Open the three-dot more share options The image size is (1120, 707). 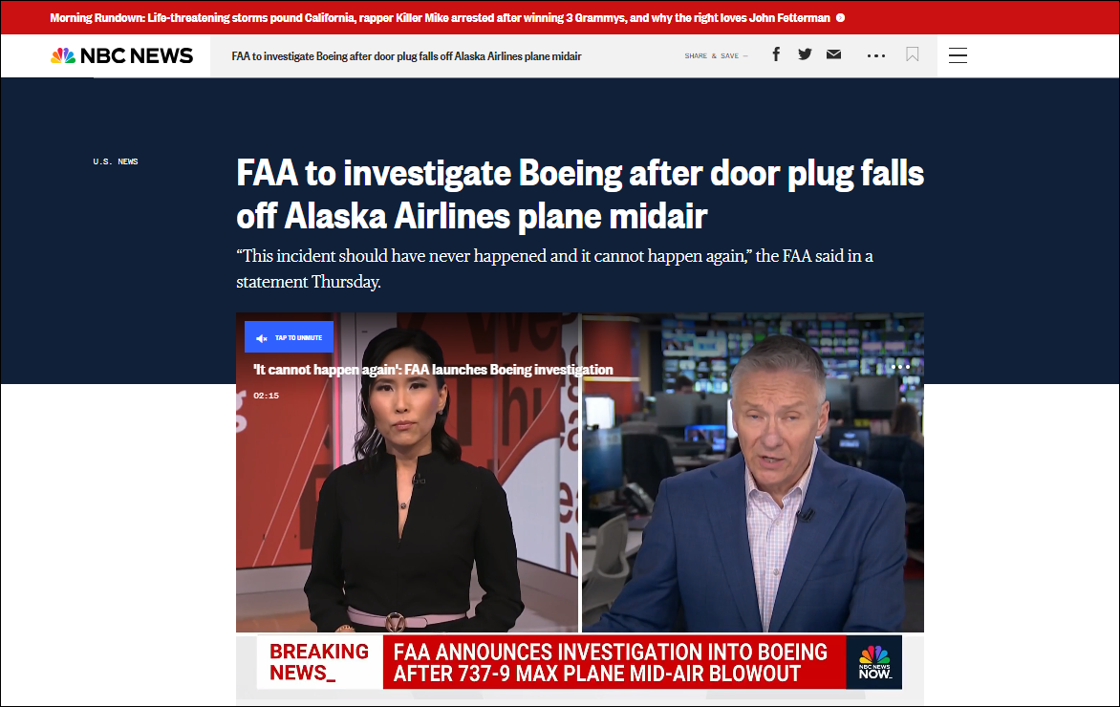(876, 55)
